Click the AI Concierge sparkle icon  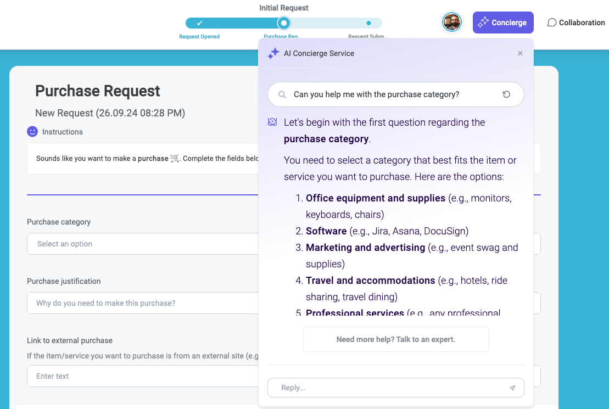point(273,53)
